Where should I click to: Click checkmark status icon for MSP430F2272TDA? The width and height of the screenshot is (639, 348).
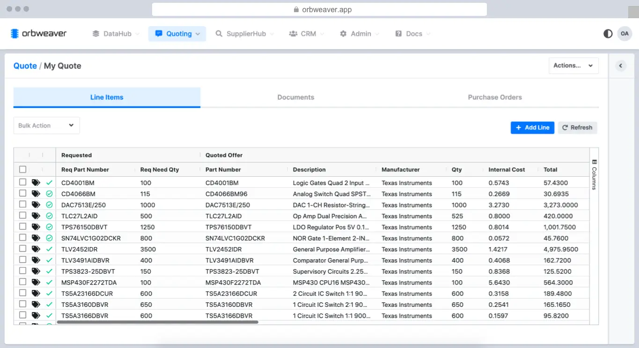tap(49, 283)
